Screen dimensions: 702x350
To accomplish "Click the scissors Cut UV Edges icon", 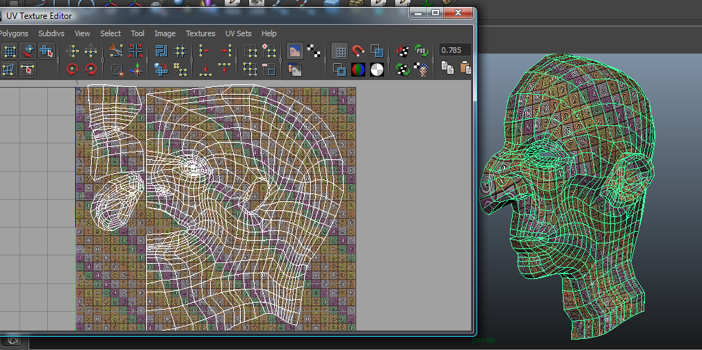I will click(117, 51).
